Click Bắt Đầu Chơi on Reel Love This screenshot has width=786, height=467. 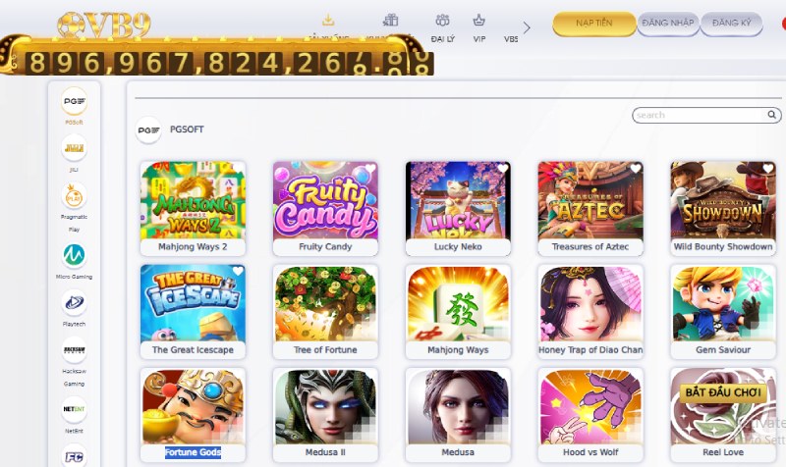pos(723,392)
